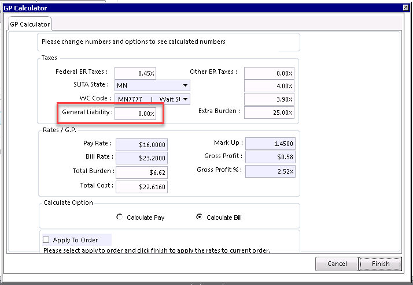Click the Pay Rate input field
413x285 pixels.
coord(141,144)
